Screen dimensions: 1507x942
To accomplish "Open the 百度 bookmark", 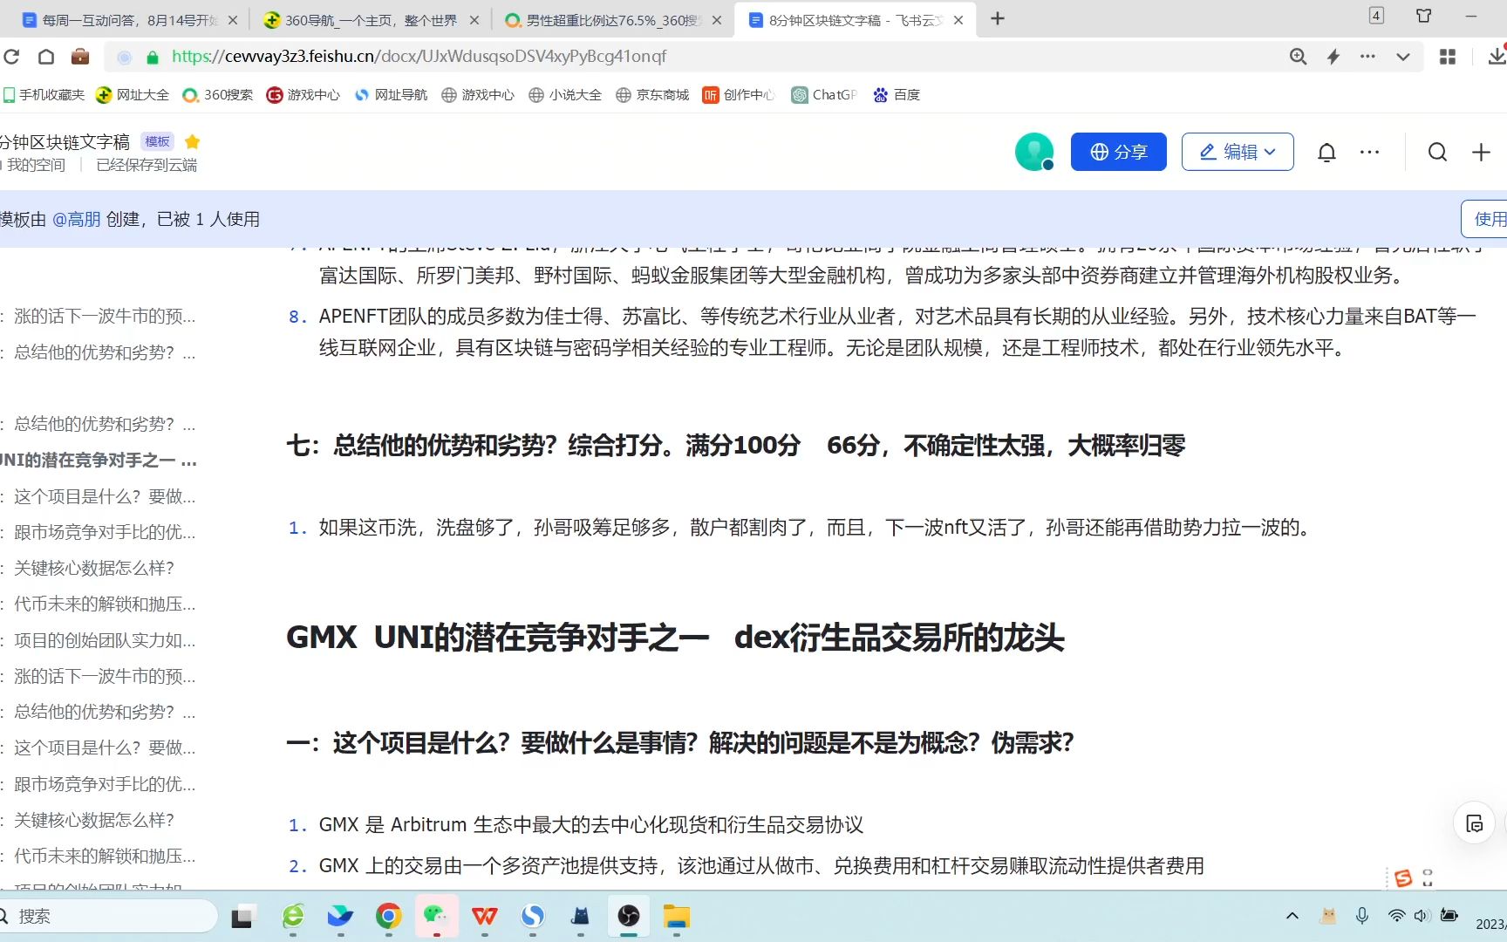I will [897, 94].
